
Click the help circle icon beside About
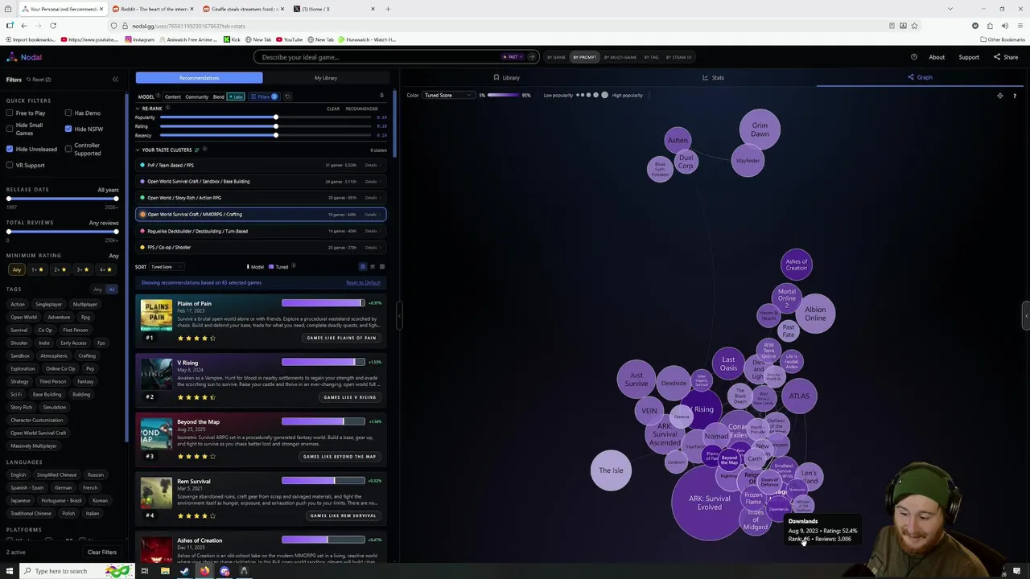tap(914, 57)
